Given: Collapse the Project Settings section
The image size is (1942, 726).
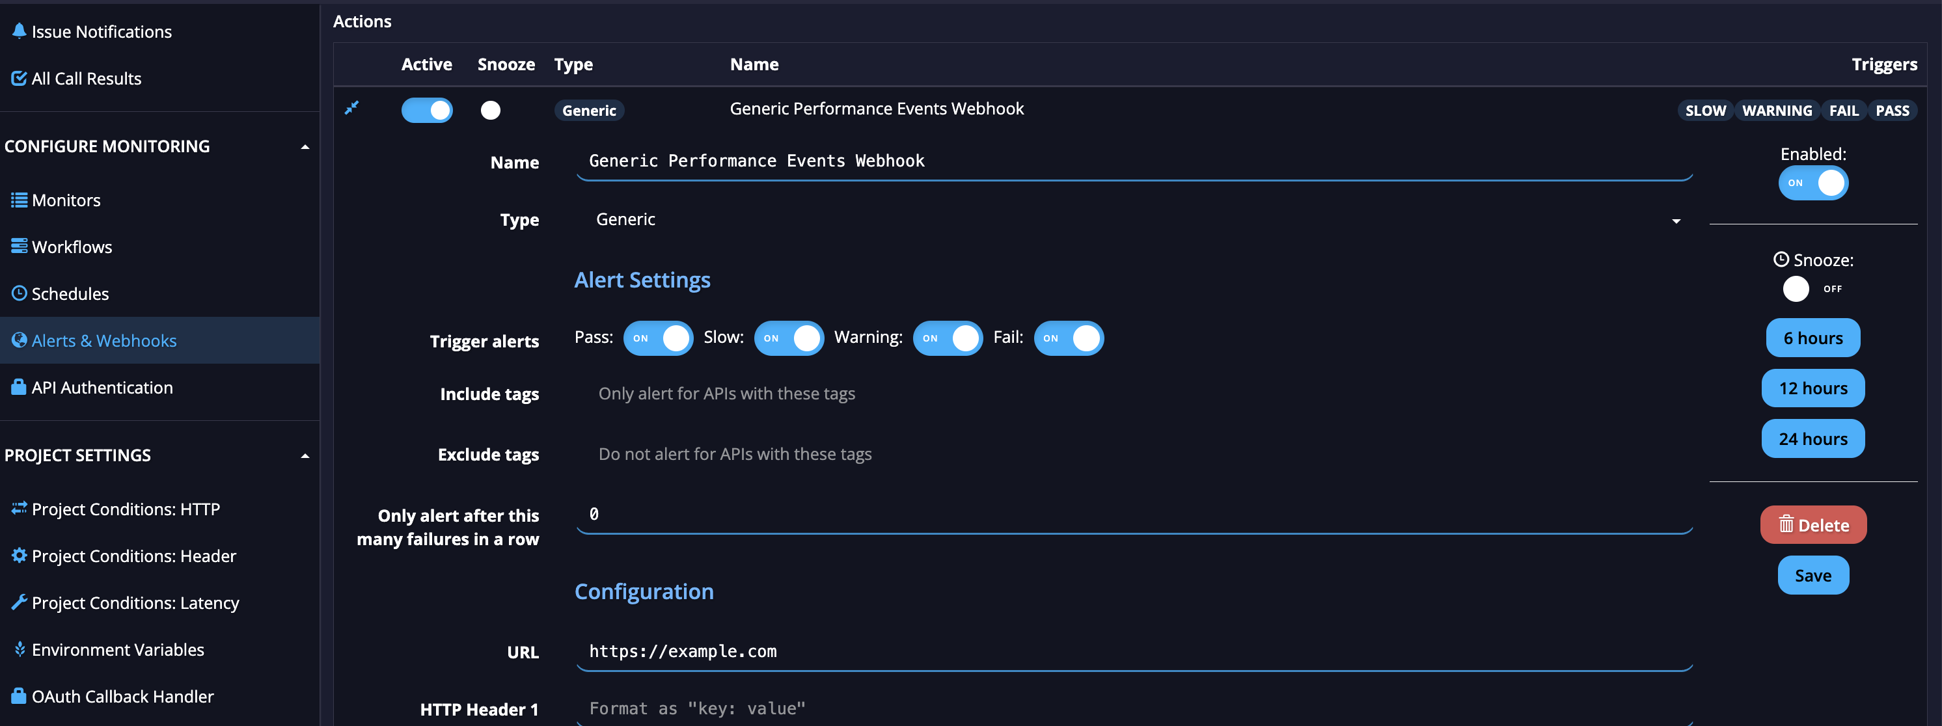Looking at the screenshot, I should 305,456.
